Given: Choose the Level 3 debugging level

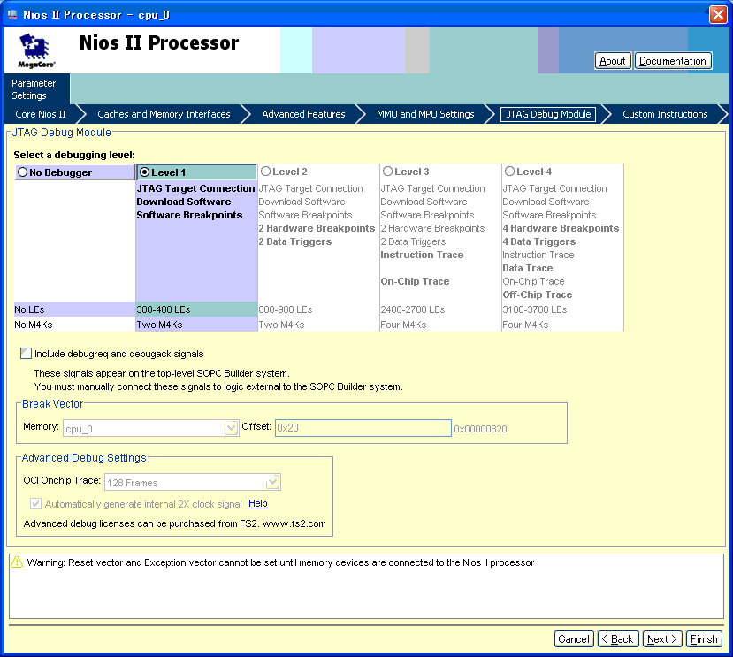Looking at the screenshot, I should pos(387,172).
